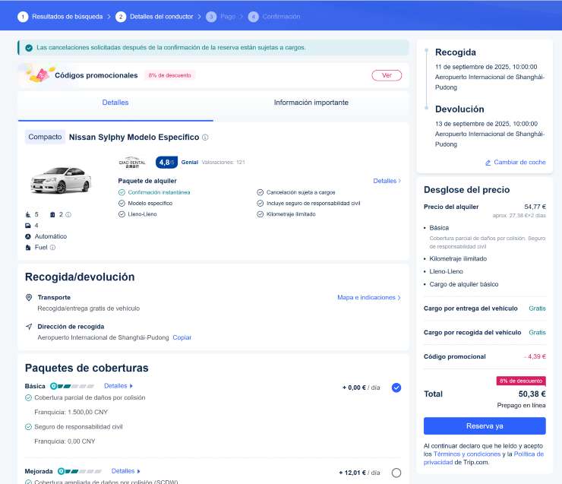Screen dimensions: 562x484
Task: Click Gratis beside Cargo por recogida
Action: pos(537,333)
